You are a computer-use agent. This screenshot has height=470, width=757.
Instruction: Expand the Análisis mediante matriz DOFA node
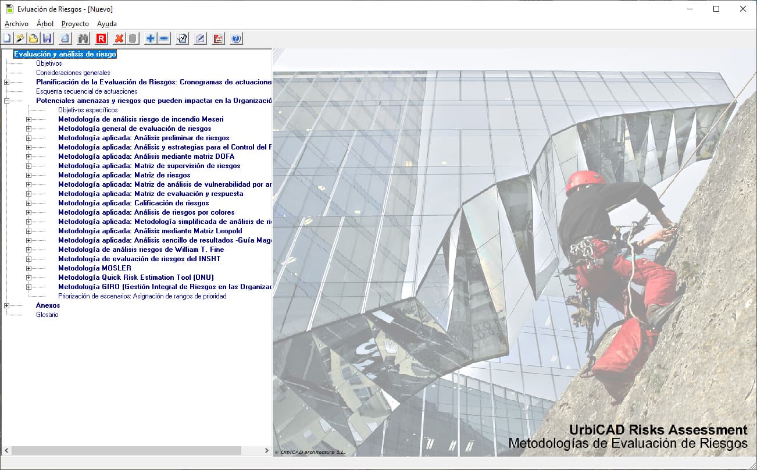tap(28, 156)
